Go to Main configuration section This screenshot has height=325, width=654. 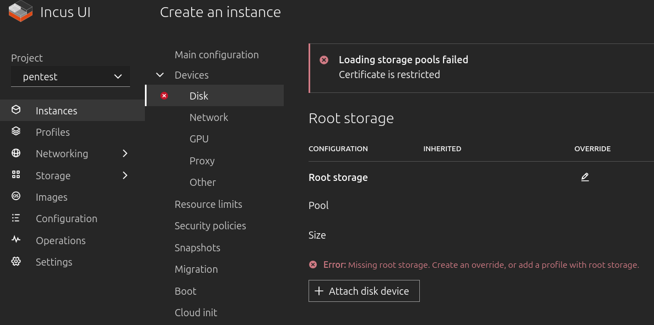click(217, 54)
